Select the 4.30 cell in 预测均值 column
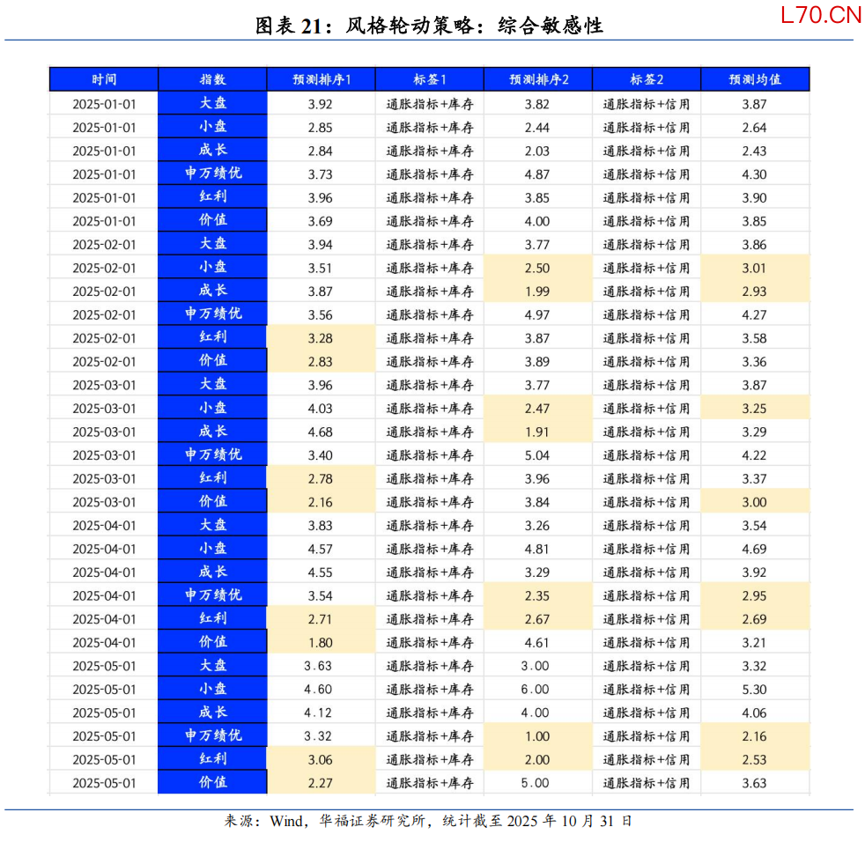 pyautogui.click(x=755, y=174)
